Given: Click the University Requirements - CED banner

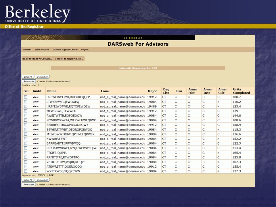Looking at the screenshot, I should click(138, 68).
